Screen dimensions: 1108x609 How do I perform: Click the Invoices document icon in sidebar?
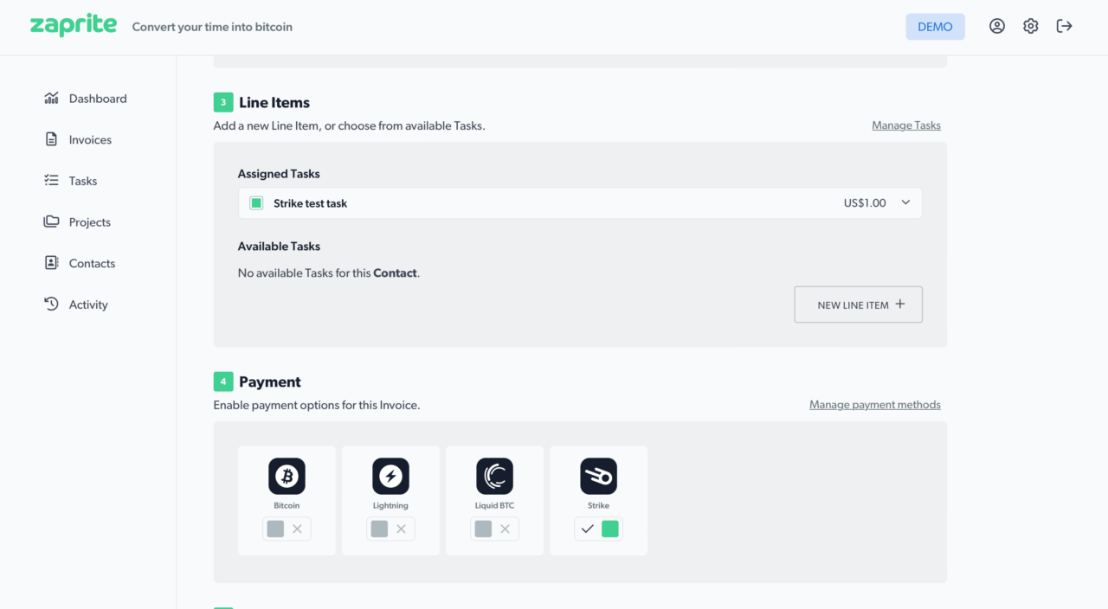tap(51, 139)
